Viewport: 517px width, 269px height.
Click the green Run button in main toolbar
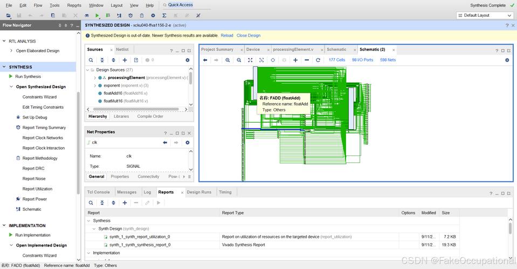[97, 16]
